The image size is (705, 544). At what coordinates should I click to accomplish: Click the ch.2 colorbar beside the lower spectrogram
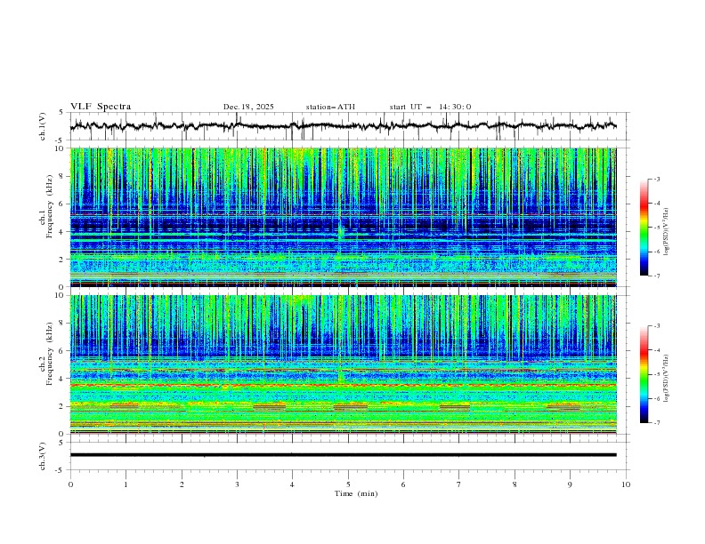(x=644, y=374)
